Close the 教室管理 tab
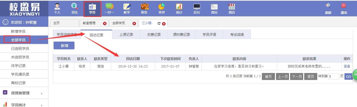The height and width of the screenshot is (107, 357). pyautogui.click(x=105, y=23)
